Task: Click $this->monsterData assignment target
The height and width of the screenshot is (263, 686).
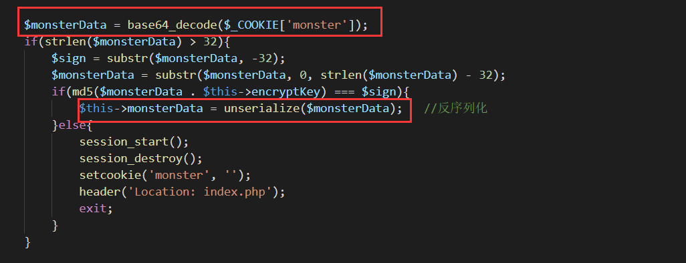Action: tap(141, 108)
